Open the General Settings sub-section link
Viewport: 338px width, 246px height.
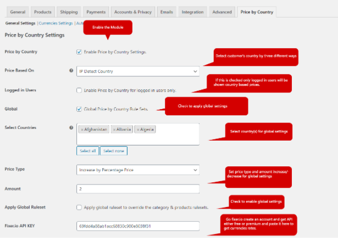[20, 23]
